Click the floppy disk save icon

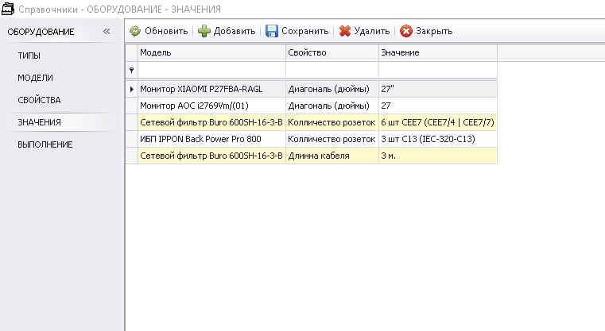click(272, 31)
